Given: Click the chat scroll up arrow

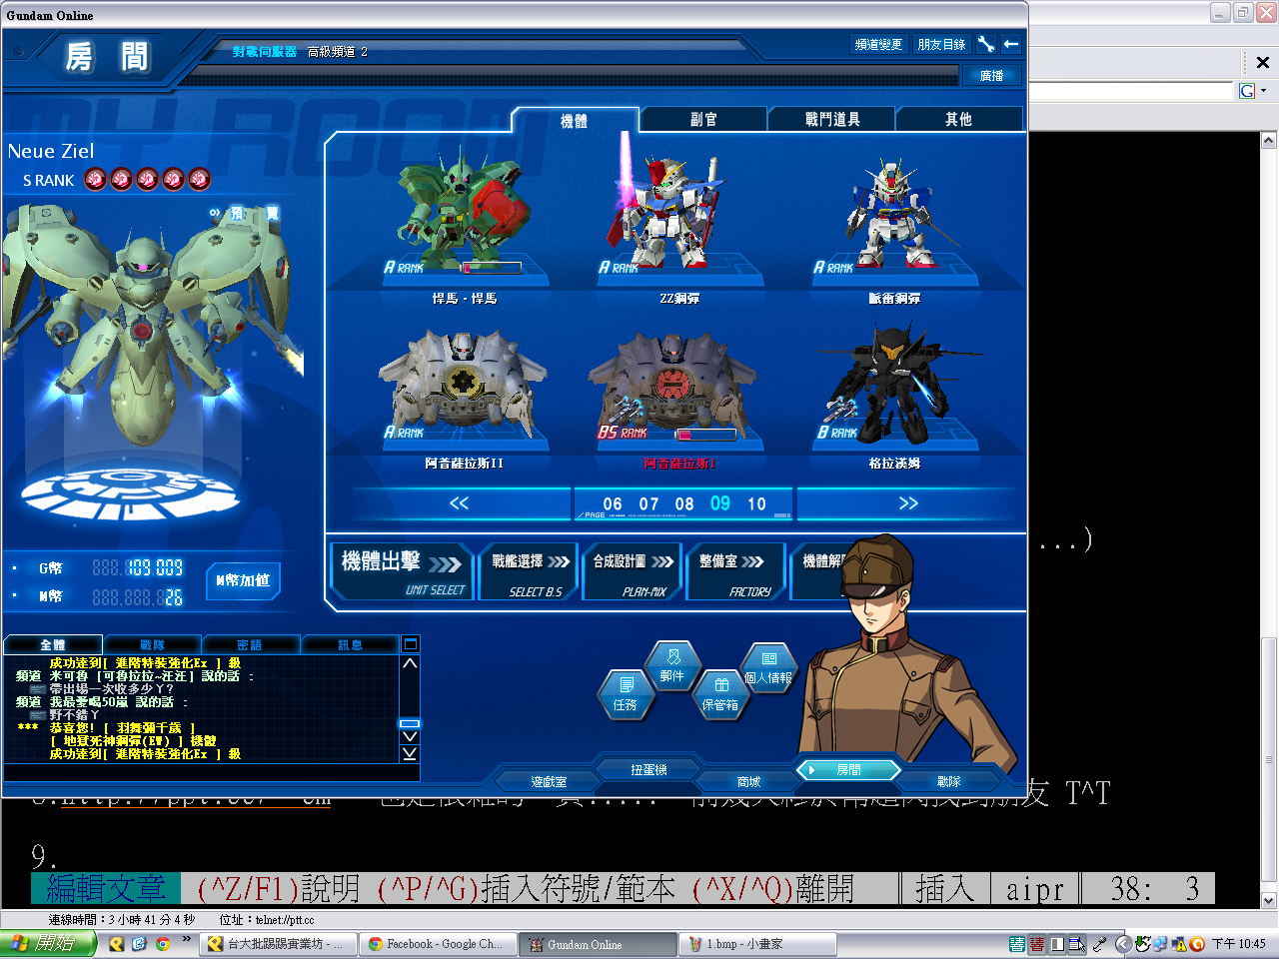Looking at the screenshot, I should click(410, 663).
